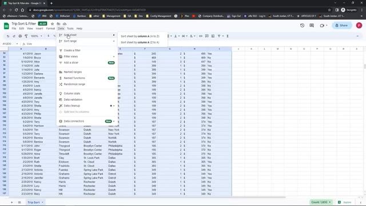
Task: Click the Trip Sort & Filter title
Action: tap(24, 23)
